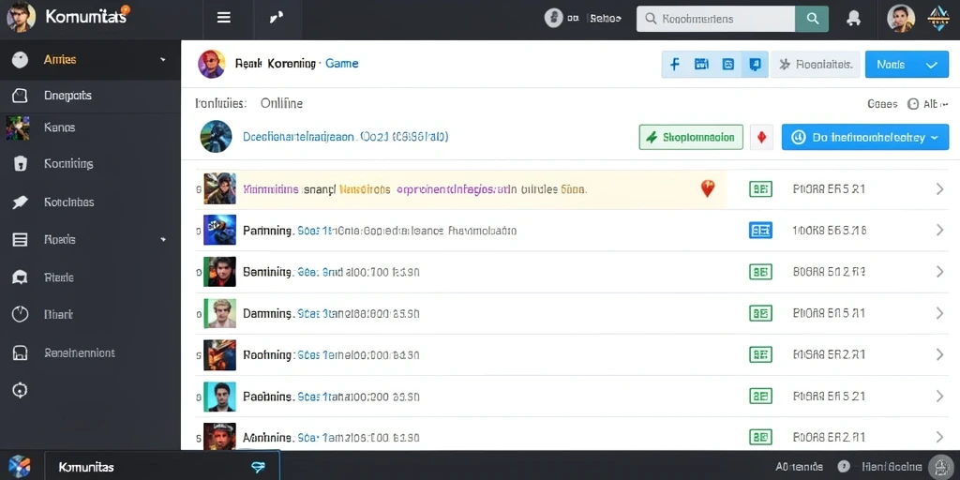960x480 pixels.
Task: Click green badge icon in Padhnine row
Action: coord(760,397)
